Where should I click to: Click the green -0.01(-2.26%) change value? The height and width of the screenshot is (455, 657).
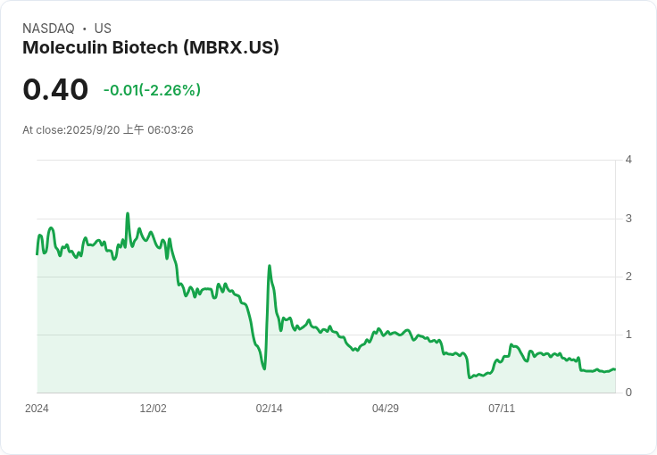point(152,90)
